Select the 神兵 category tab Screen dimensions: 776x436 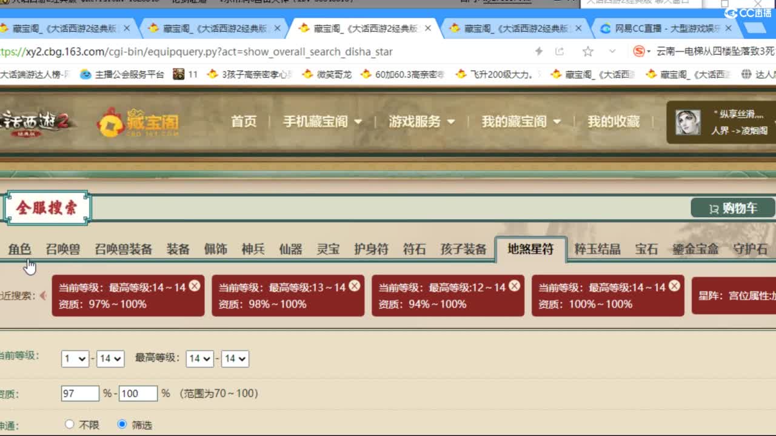pyautogui.click(x=253, y=249)
